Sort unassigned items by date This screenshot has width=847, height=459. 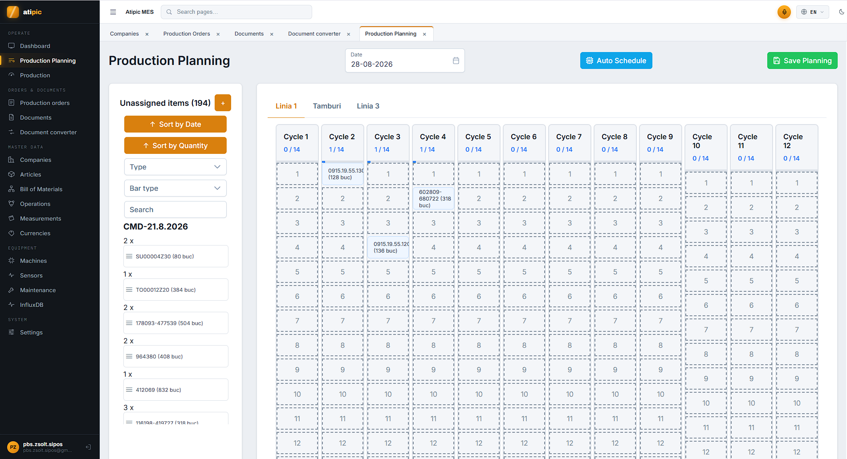click(x=175, y=124)
